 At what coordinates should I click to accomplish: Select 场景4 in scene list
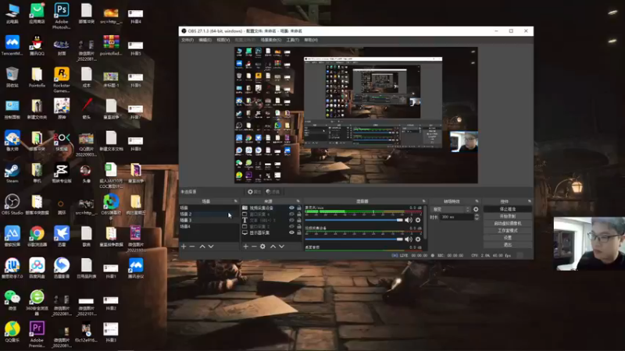point(209,226)
